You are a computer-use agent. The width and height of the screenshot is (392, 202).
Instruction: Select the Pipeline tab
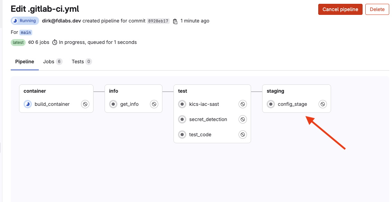coord(25,62)
